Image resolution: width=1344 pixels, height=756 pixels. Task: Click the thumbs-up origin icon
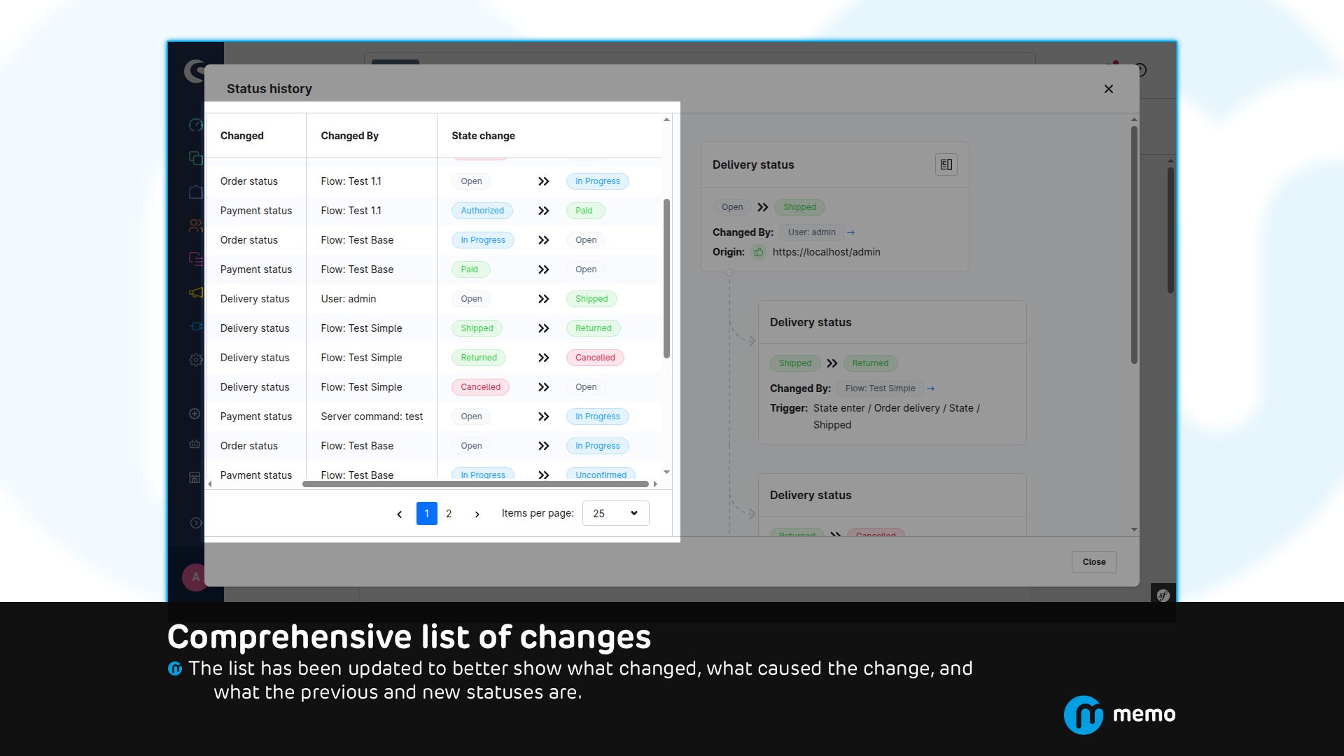(759, 252)
